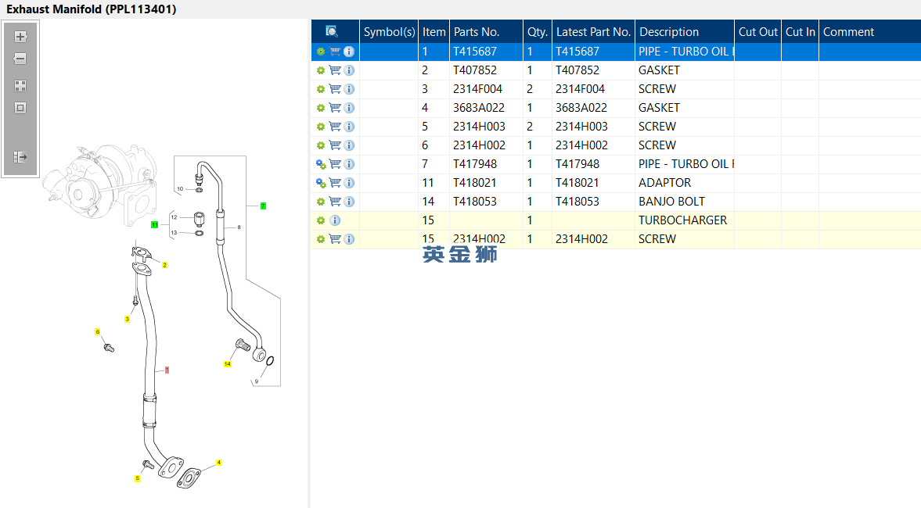This screenshot has height=508, width=921.
Task: Click cart icon for BANJO BOLT row
Action: [335, 202]
